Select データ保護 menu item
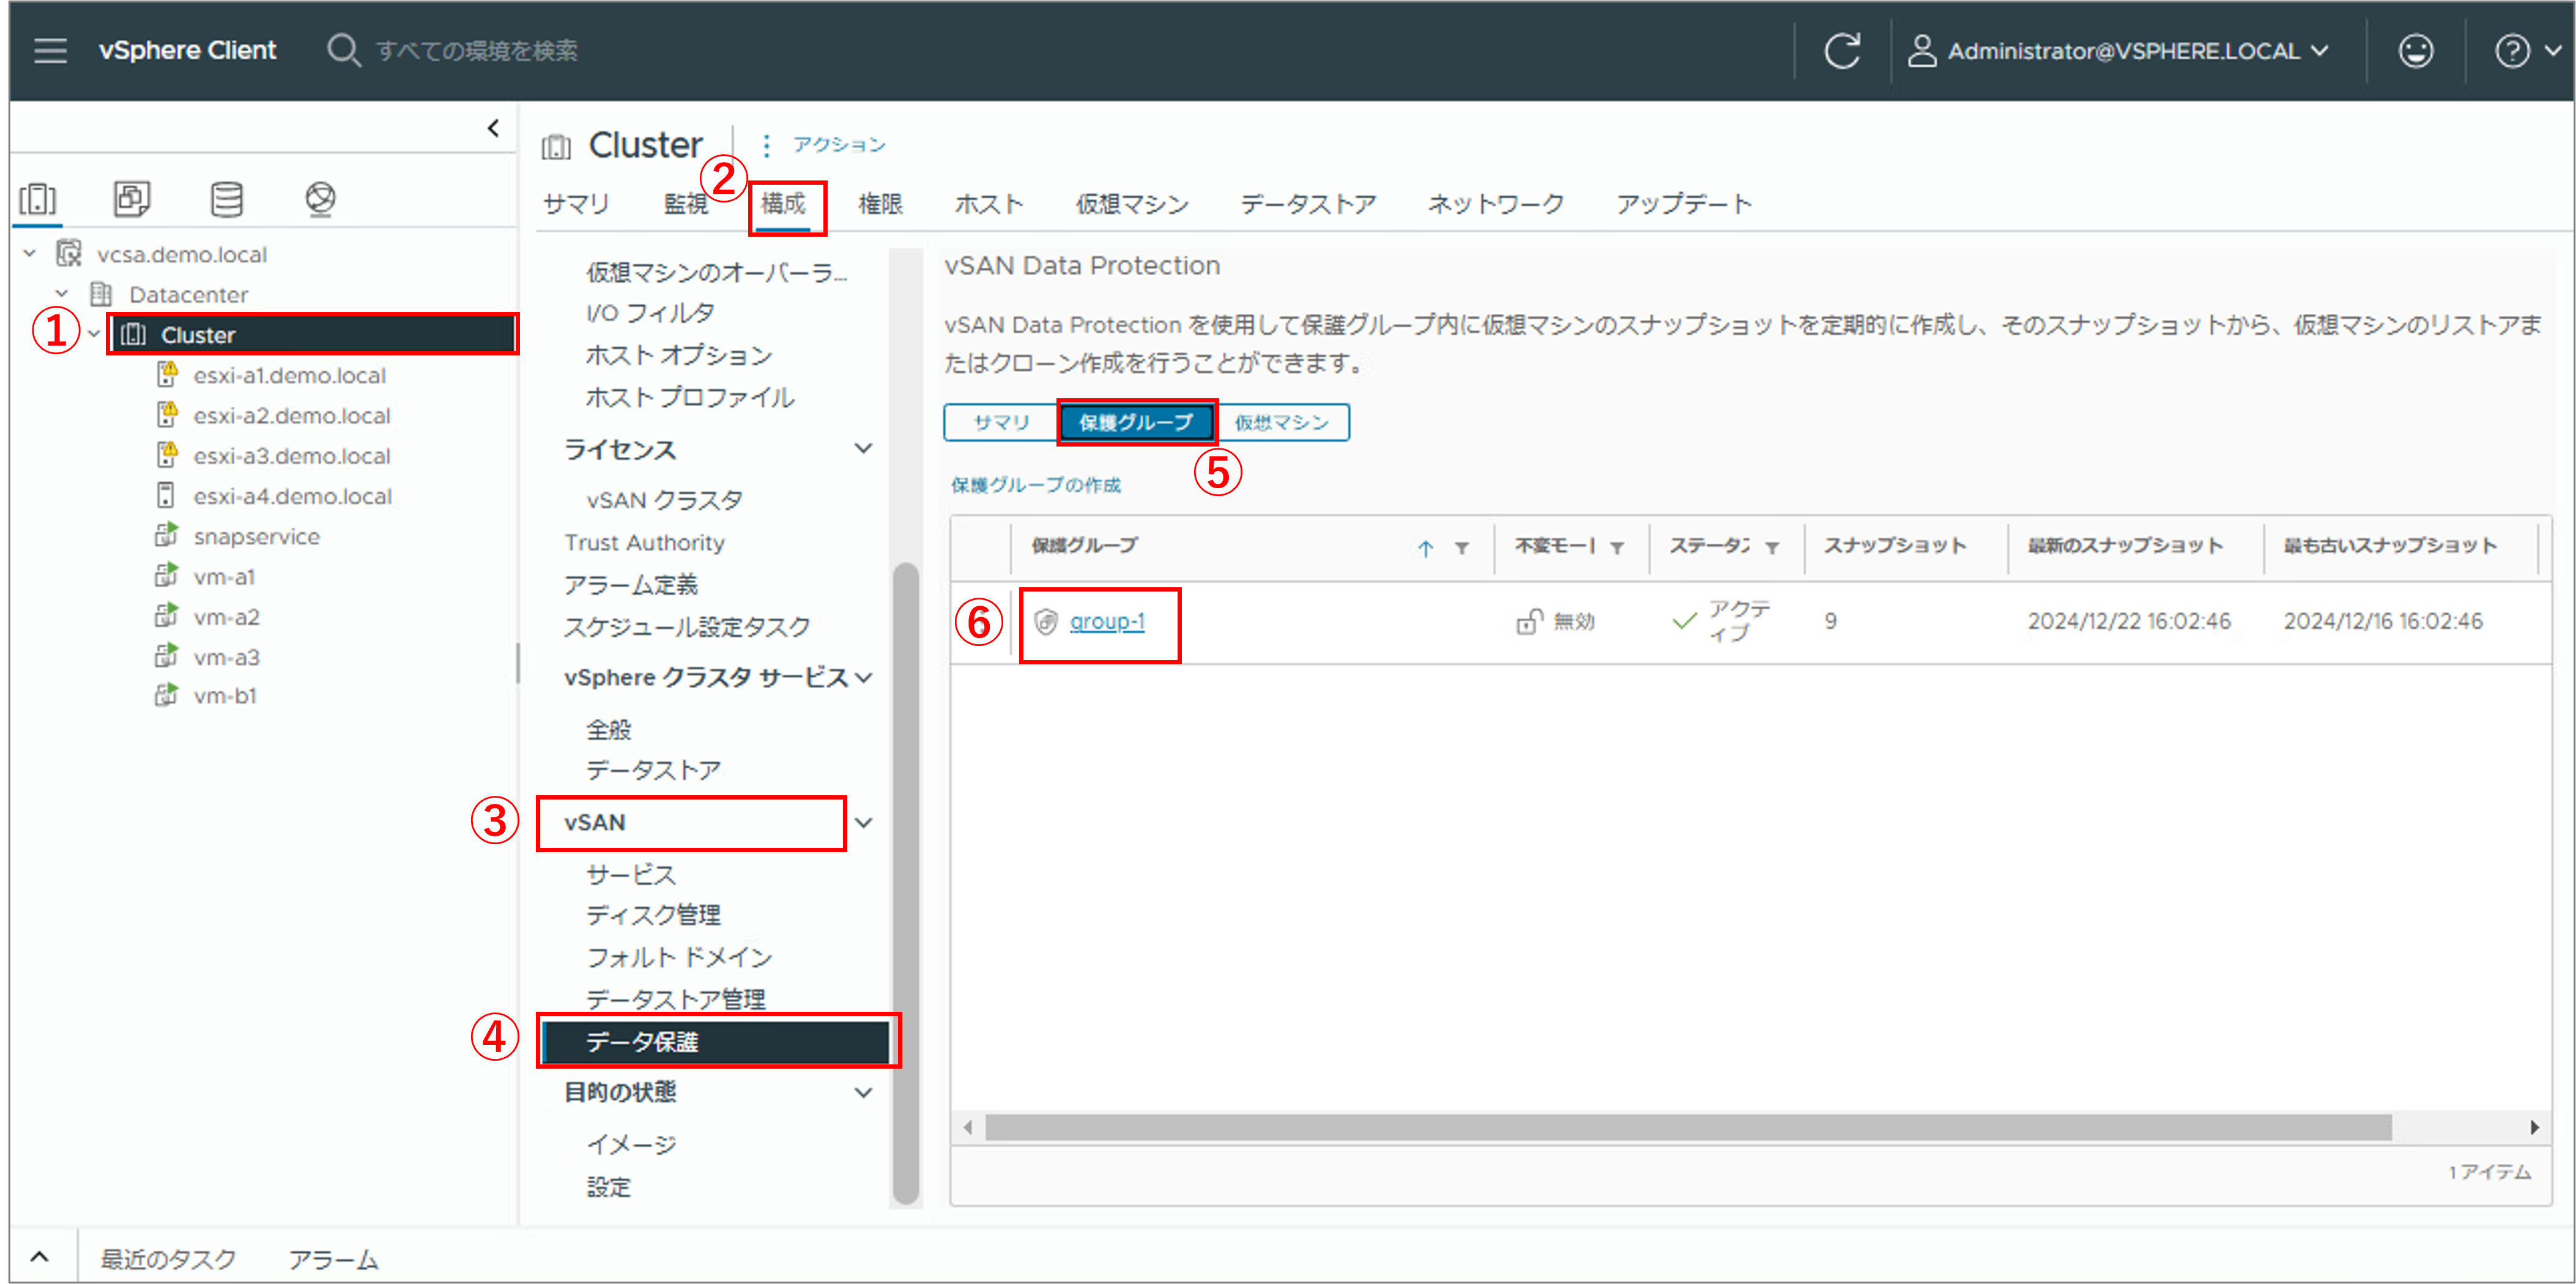The image size is (2576, 1284). coord(715,1041)
